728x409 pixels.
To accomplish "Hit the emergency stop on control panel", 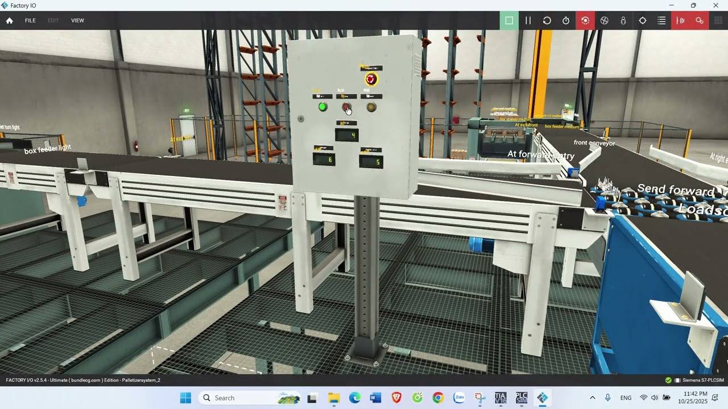I will tap(371, 79).
